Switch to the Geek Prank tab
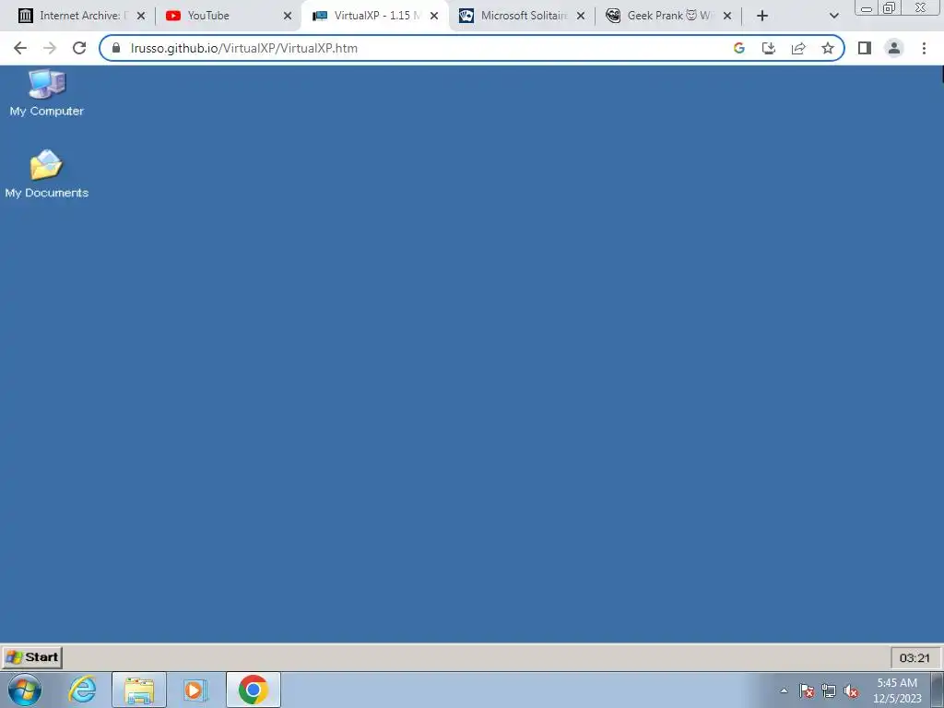The height and width of the screenshot is (708, 944). tap(668, 16)
